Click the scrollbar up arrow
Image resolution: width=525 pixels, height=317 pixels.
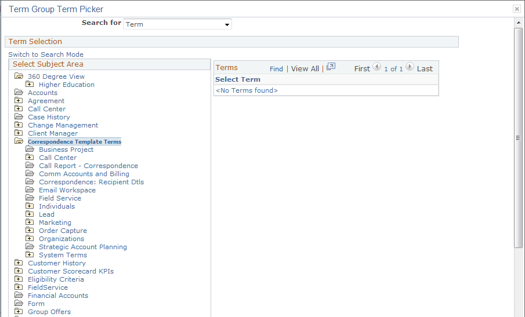[518, 23]
